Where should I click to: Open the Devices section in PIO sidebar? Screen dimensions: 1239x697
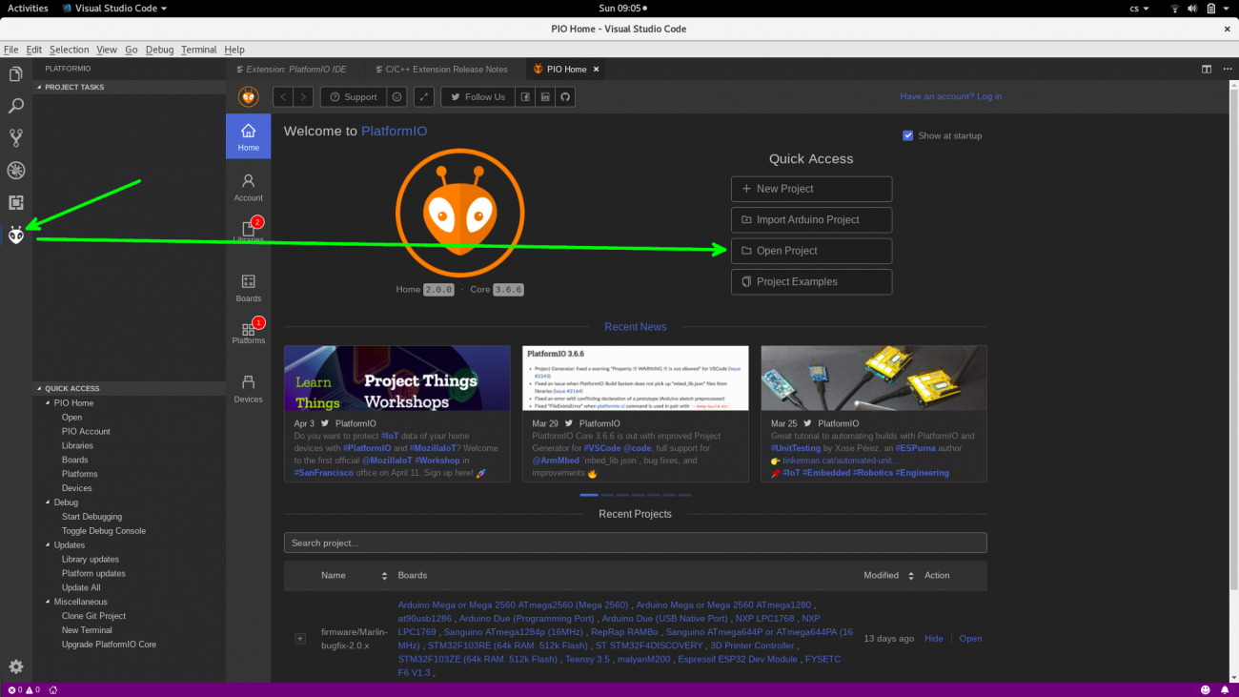pyautogui.click(x=248, y=388)
